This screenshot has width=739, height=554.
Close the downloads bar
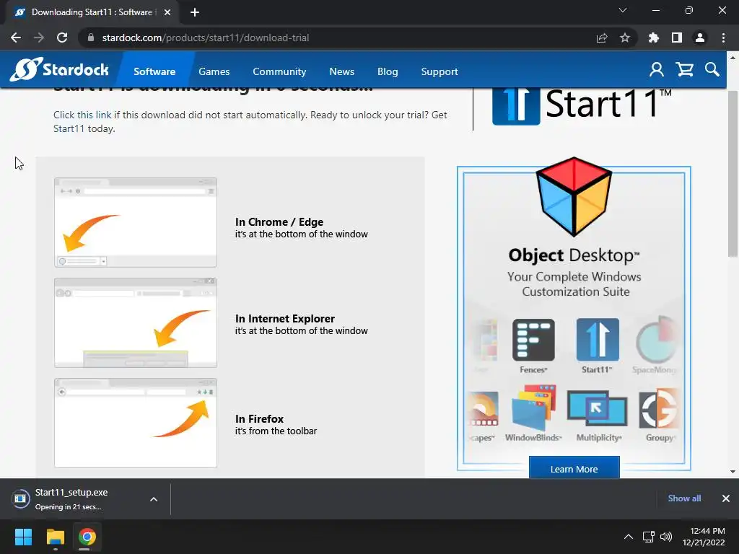pyautogui.click(x=726, y=498)
